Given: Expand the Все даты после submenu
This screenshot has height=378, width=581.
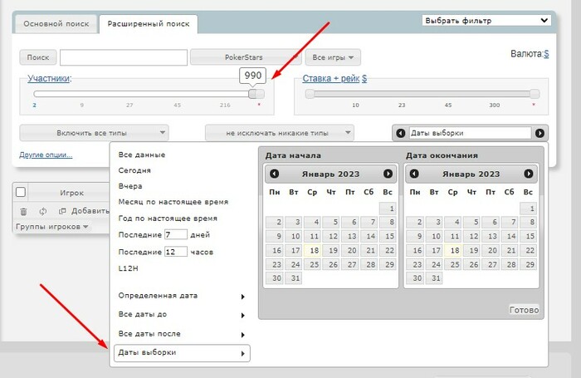Looking at the screenshot, I should (182, 334).
